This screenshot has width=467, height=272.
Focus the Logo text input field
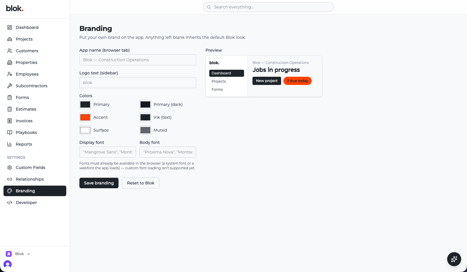138,83
